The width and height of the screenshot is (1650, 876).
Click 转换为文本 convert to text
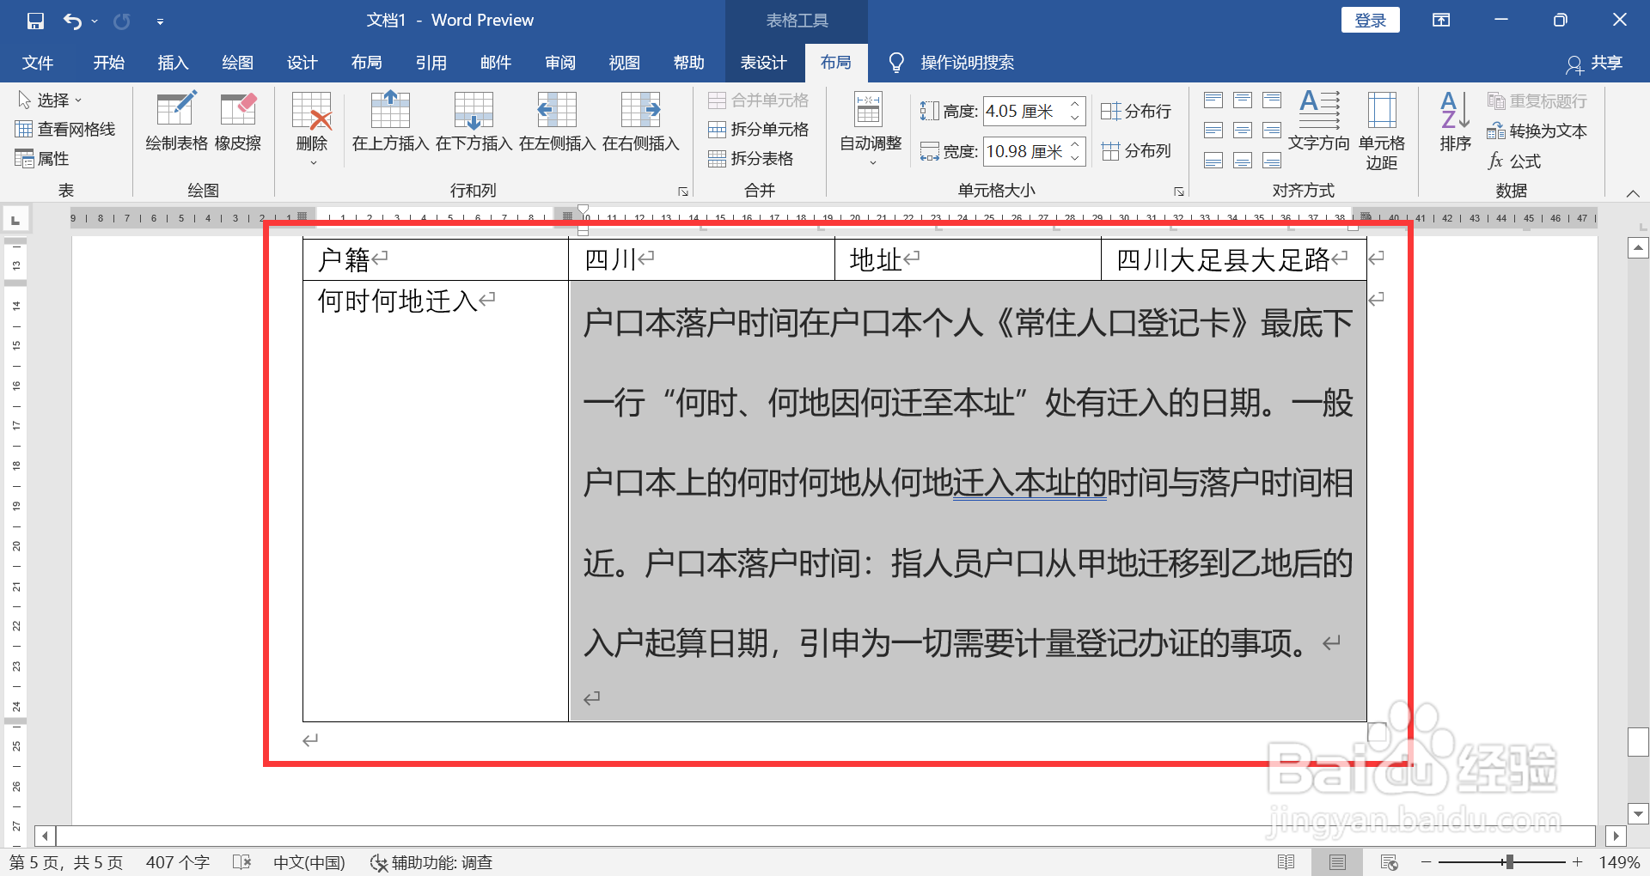1537,131
